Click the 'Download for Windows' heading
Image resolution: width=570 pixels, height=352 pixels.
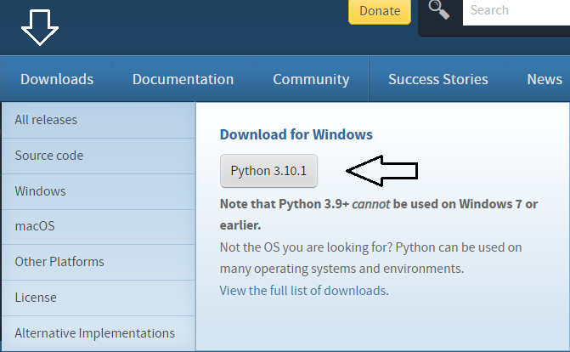296,134
